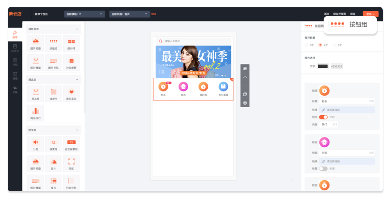Viewport: 389px width, 199px height.
Task: Open the 风格 sidebar tab
Action: tap(15, 89)
